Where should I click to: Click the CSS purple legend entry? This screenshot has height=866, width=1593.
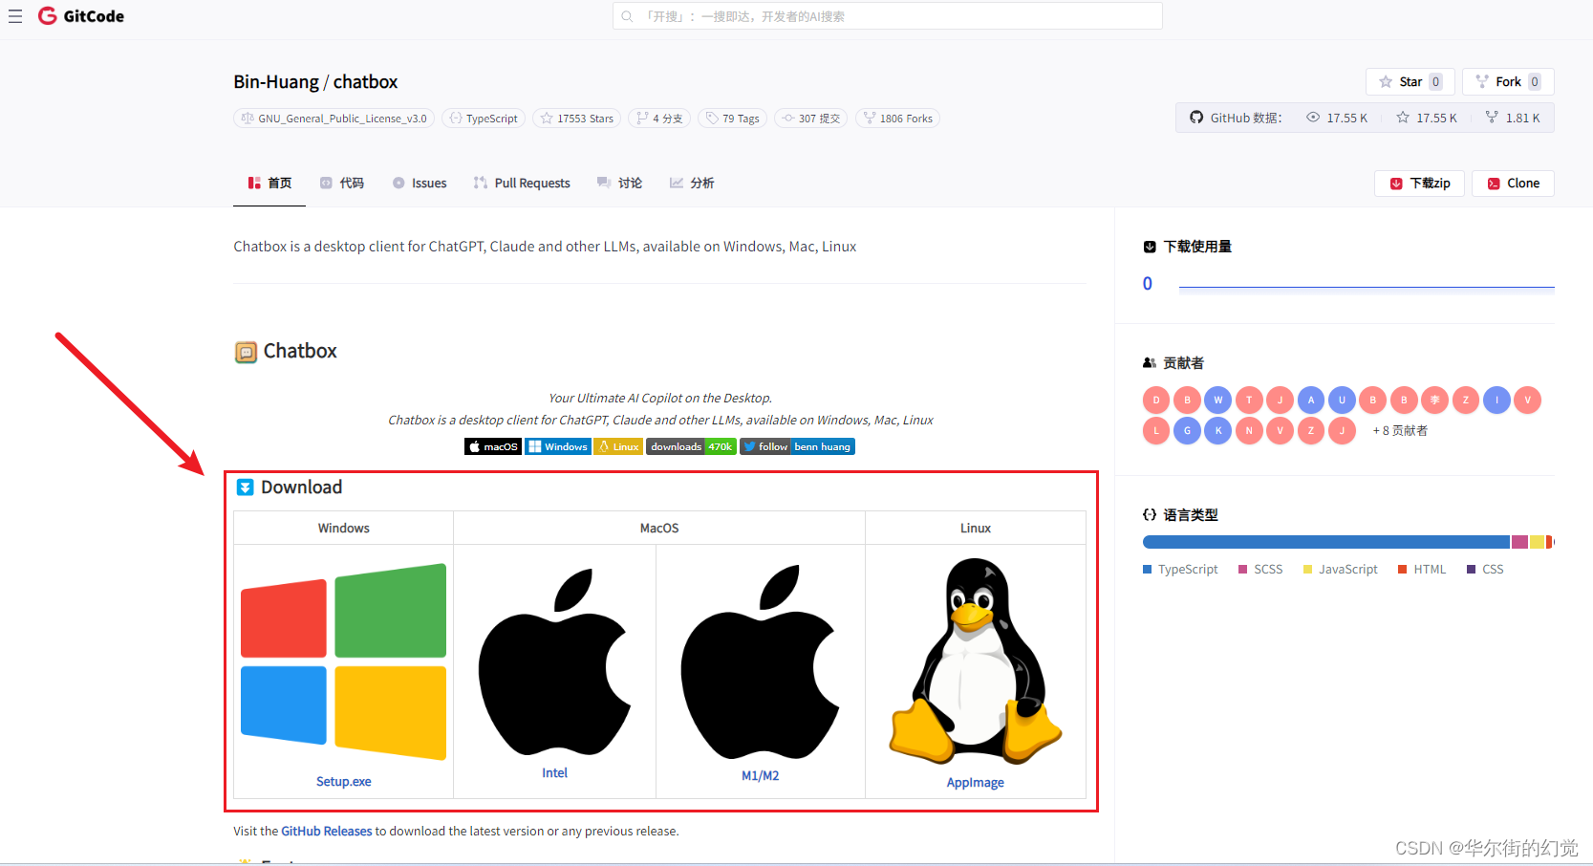1485,570
